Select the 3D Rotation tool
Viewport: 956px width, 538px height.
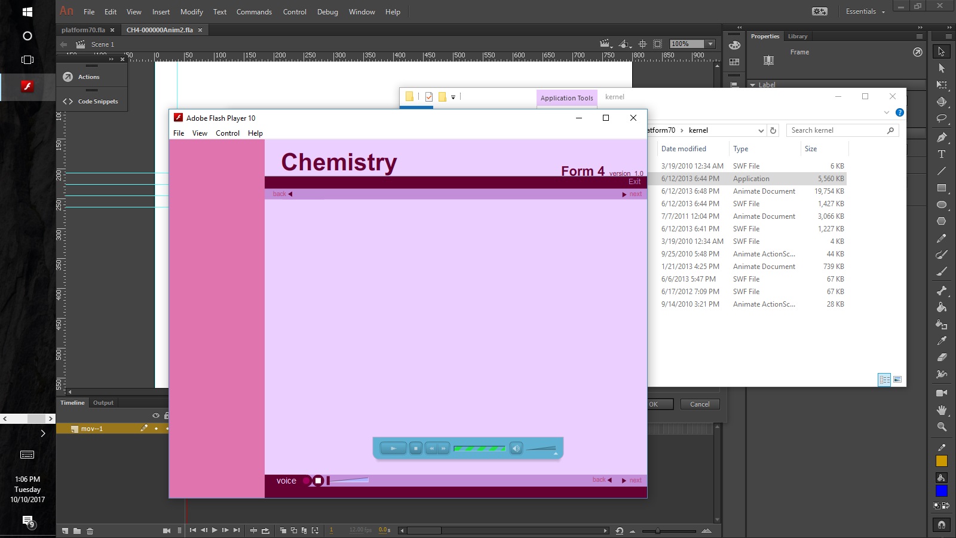(942, 102)
